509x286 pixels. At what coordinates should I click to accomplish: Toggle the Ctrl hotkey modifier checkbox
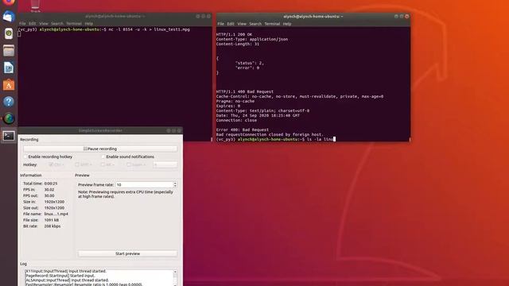[51, 164]
